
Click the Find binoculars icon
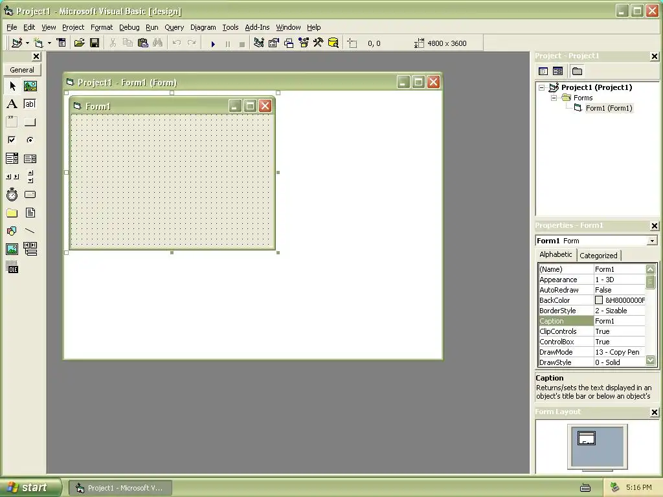tap(158, 43)
